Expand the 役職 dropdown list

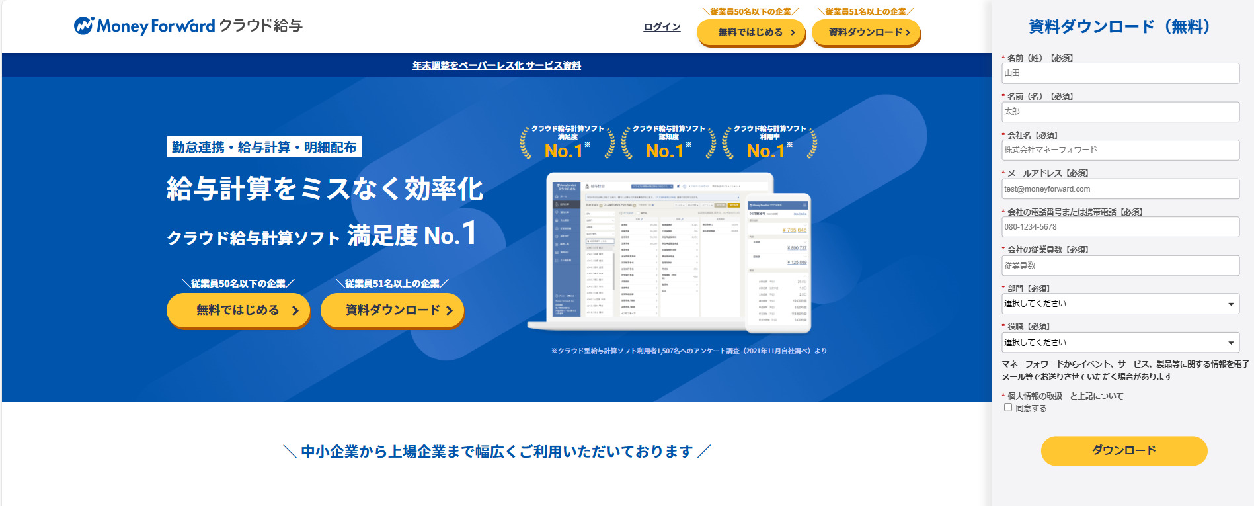(x=1120, y=343)
